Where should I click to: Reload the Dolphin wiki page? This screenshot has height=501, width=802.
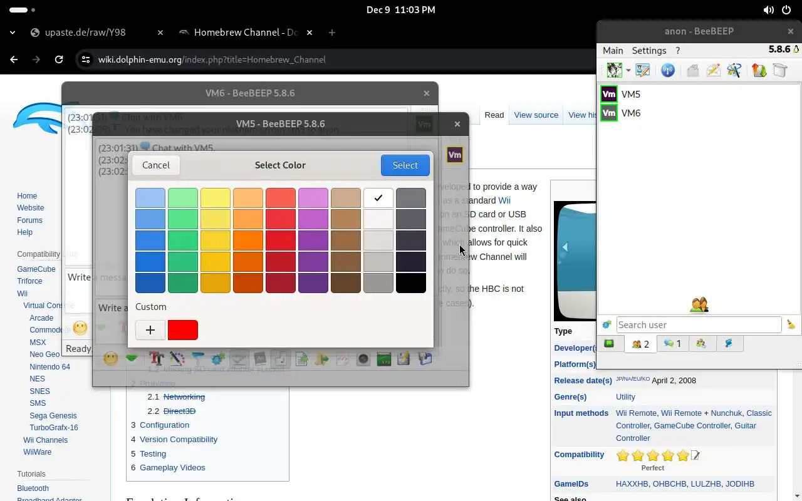[59, 59]
